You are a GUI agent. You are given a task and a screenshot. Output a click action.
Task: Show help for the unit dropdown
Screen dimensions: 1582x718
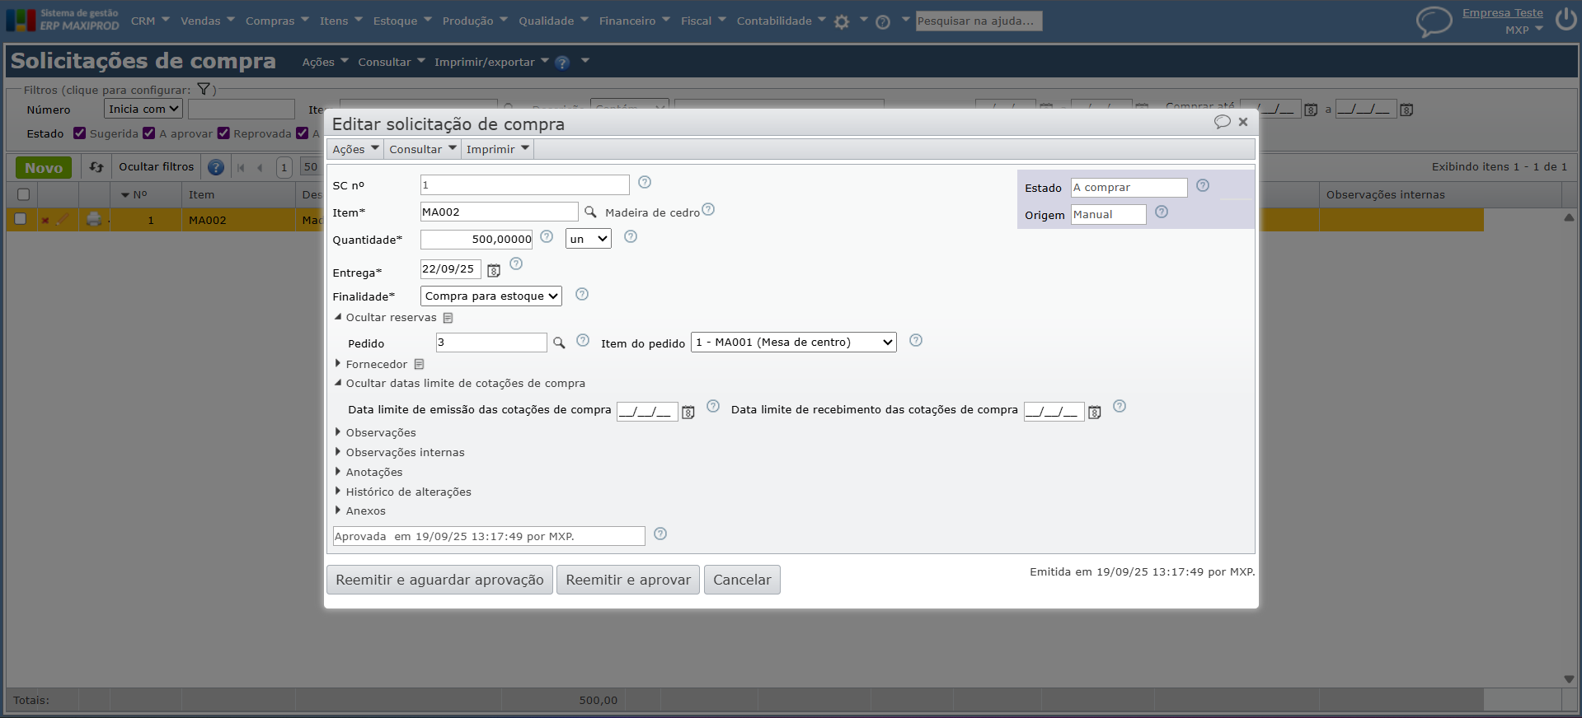point(631,236)
